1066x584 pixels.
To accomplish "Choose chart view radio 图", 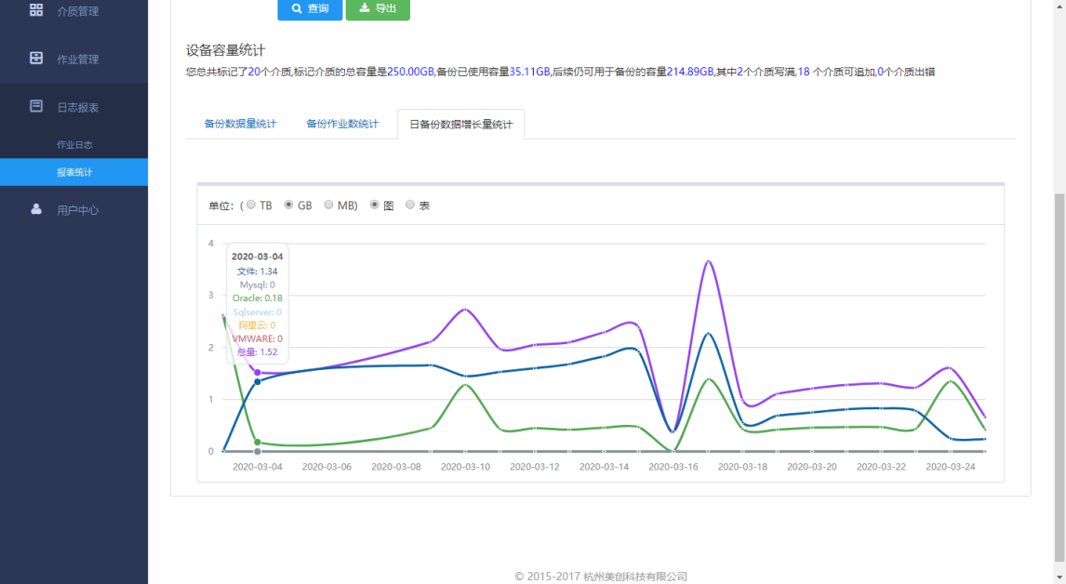I will [375, 205].
